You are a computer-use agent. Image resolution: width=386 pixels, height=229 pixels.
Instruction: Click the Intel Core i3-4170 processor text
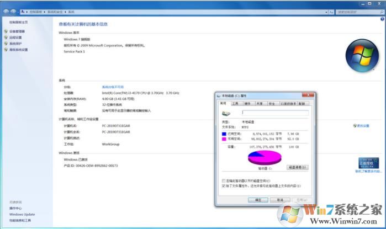tap(141, 93)
